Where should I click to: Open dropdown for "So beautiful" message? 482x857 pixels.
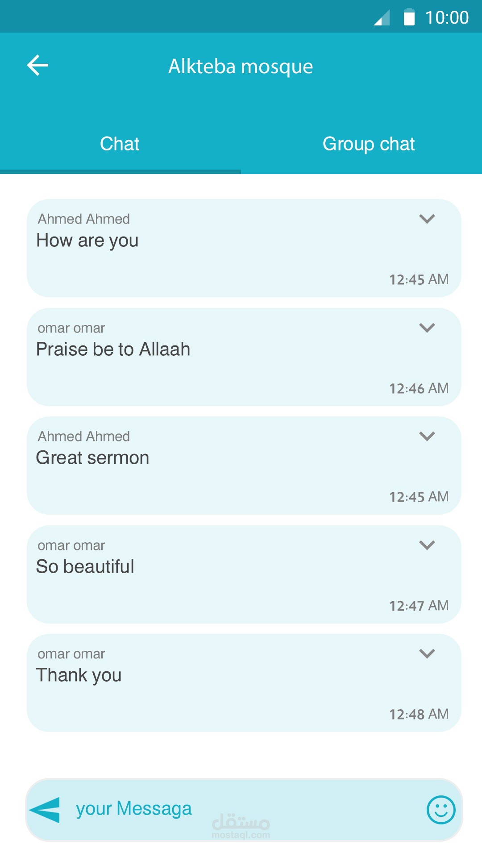point(427,545)
